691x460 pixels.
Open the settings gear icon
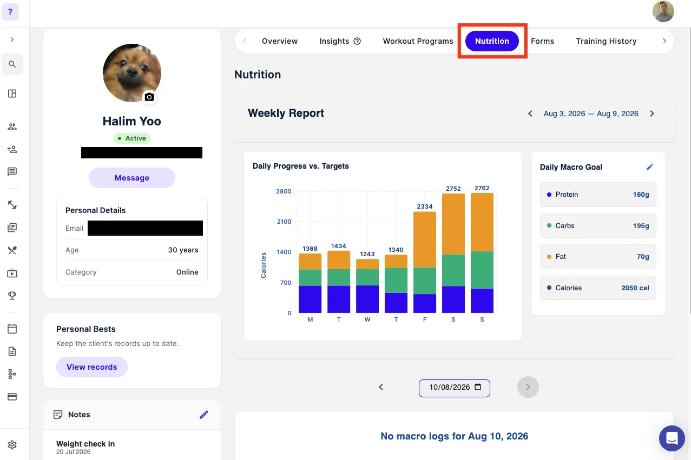[12, 445]
